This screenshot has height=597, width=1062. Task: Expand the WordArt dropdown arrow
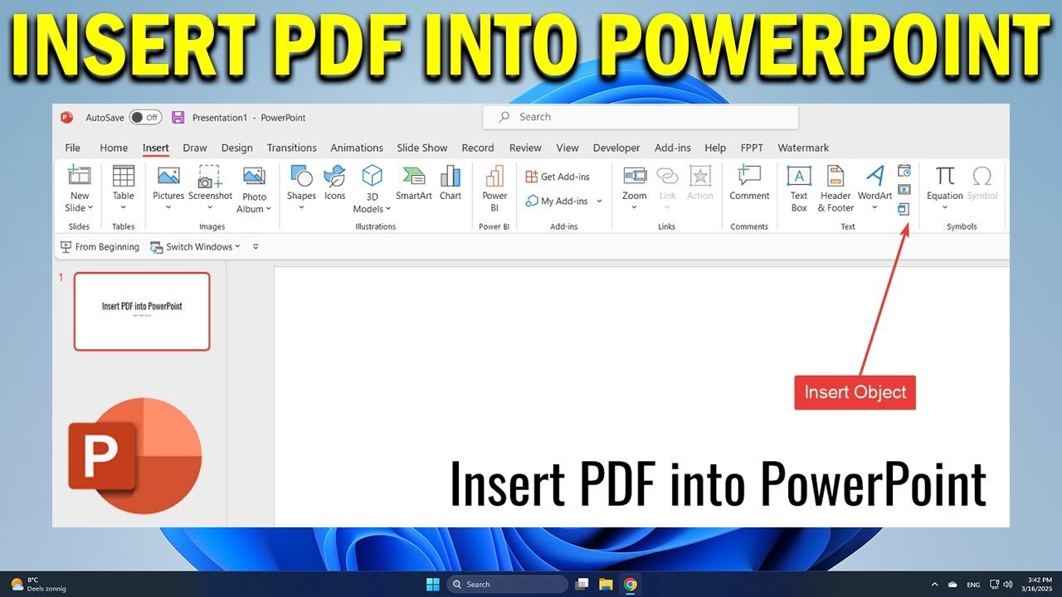coord(874,208)
